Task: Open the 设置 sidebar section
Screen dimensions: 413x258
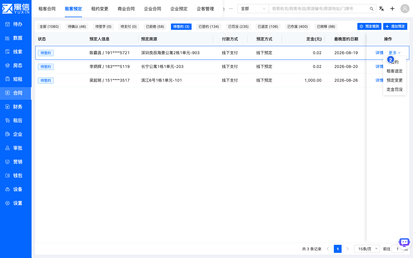Action: click(15, 203)
